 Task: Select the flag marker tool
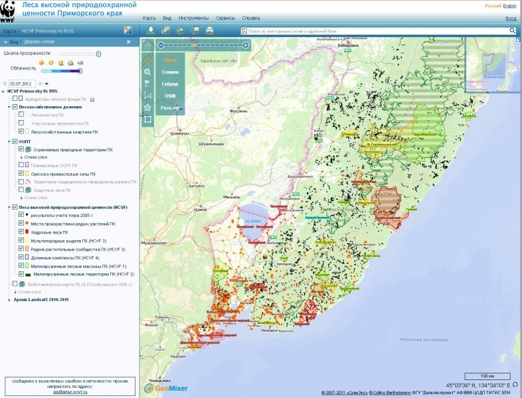point(147,84)
